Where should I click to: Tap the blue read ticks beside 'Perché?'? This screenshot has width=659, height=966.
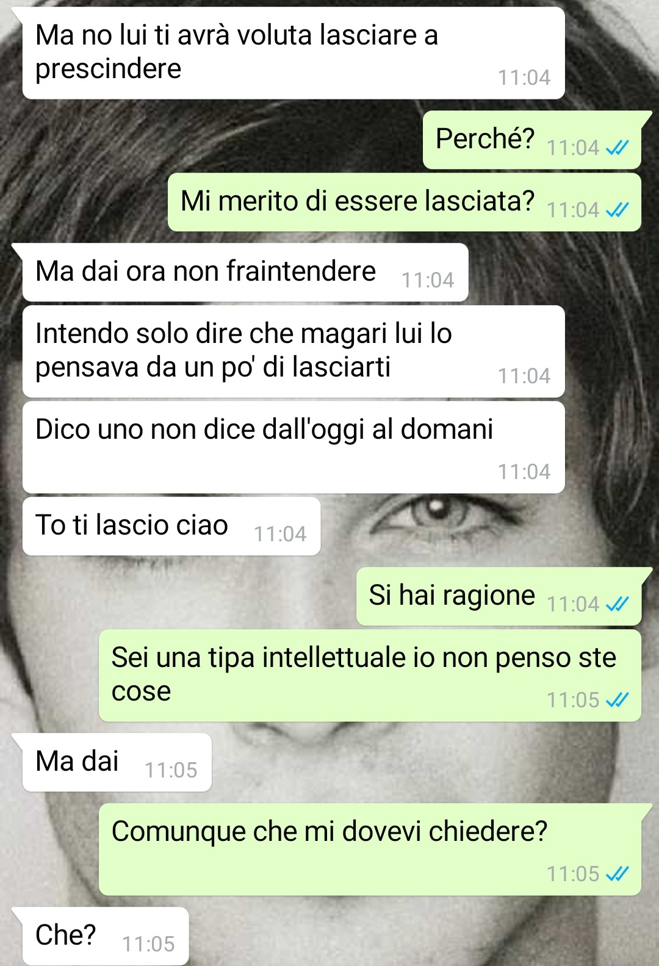pos(617,148)
